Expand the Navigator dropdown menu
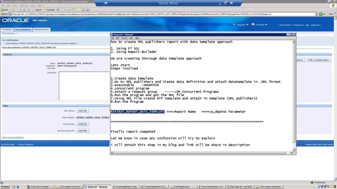 coord(247,25)
